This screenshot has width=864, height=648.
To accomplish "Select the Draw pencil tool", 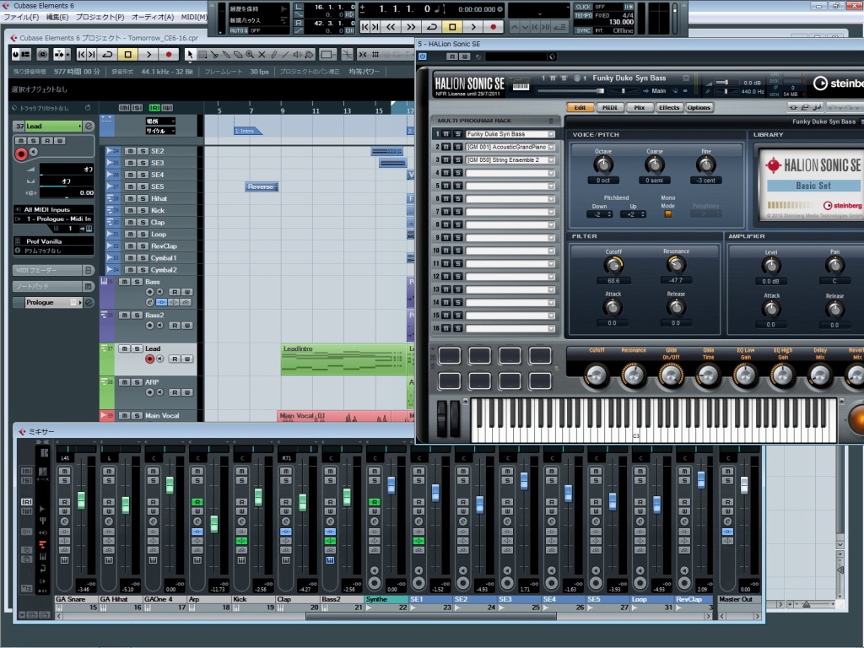I will click(274, 55).
